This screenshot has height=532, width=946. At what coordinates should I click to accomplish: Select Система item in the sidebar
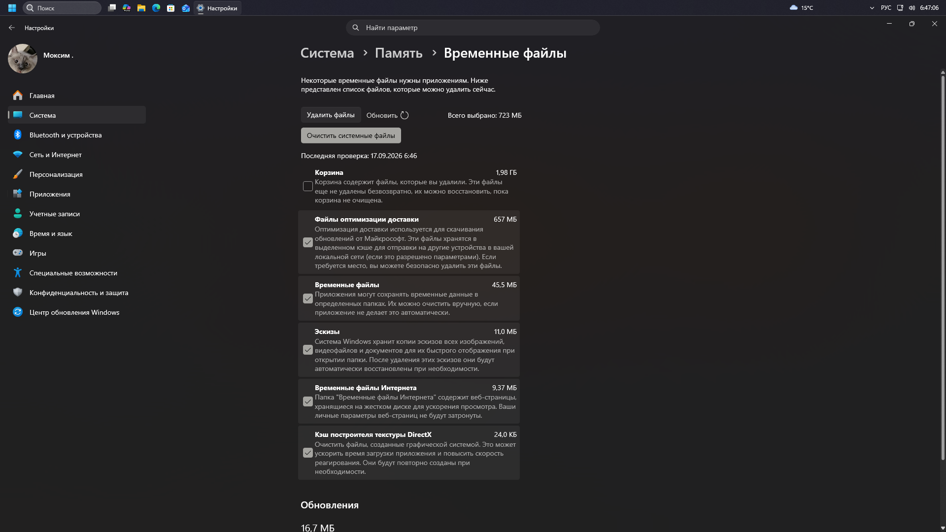click(77, 115)
